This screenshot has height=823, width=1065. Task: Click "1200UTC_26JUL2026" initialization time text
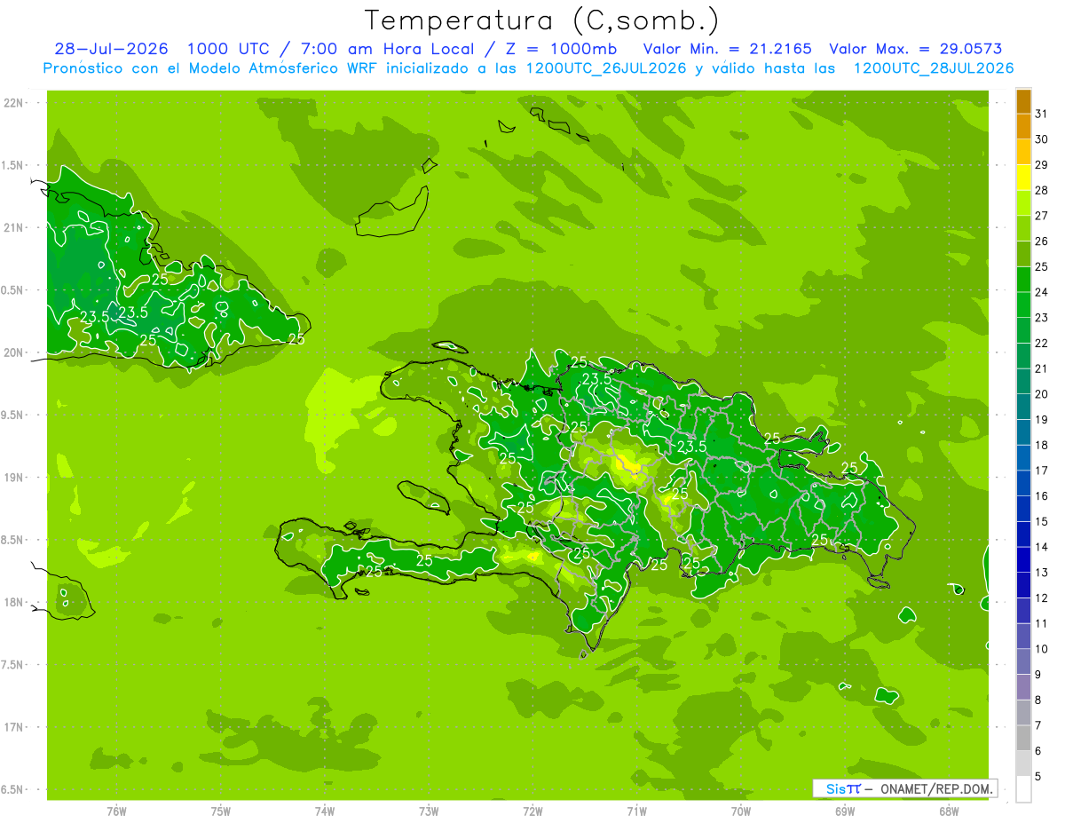point(606,68)
